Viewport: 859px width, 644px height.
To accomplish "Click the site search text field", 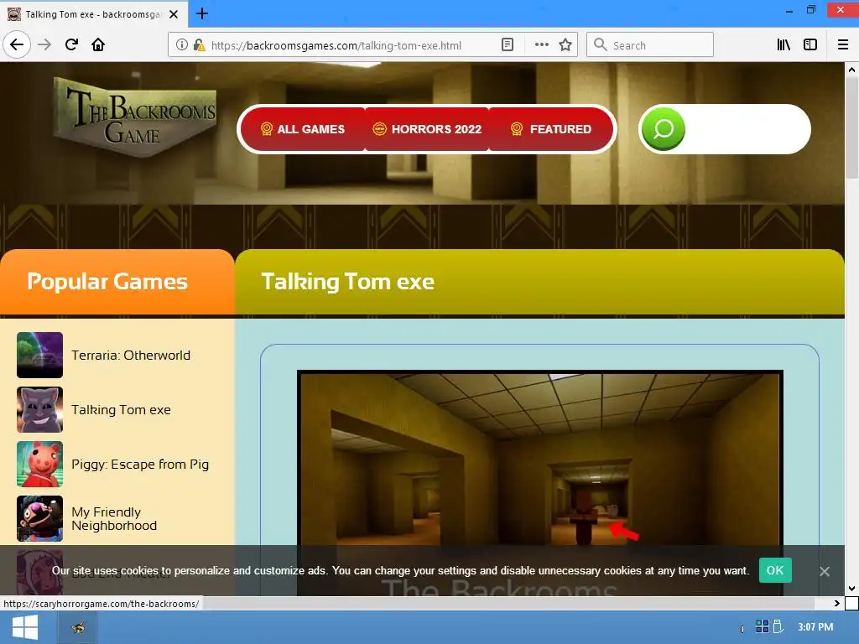I will click(x=746, y=129).
